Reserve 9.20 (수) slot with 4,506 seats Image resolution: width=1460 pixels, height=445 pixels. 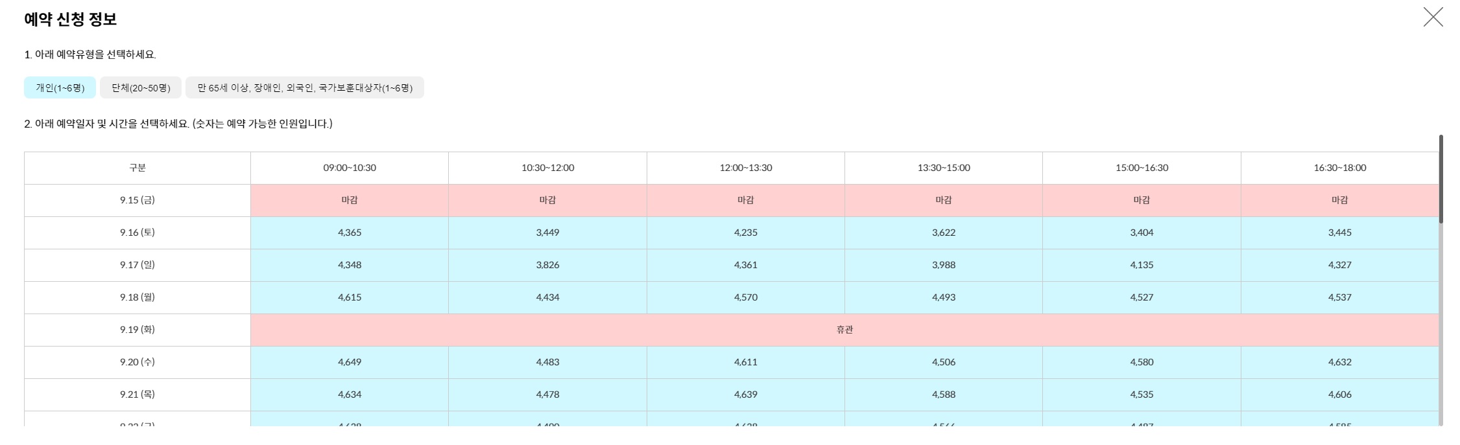point(944,362)
